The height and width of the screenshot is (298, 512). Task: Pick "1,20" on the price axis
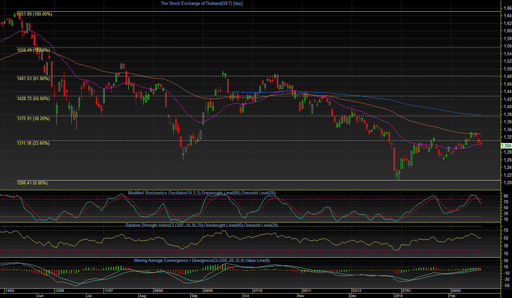(x=507, y=183)
